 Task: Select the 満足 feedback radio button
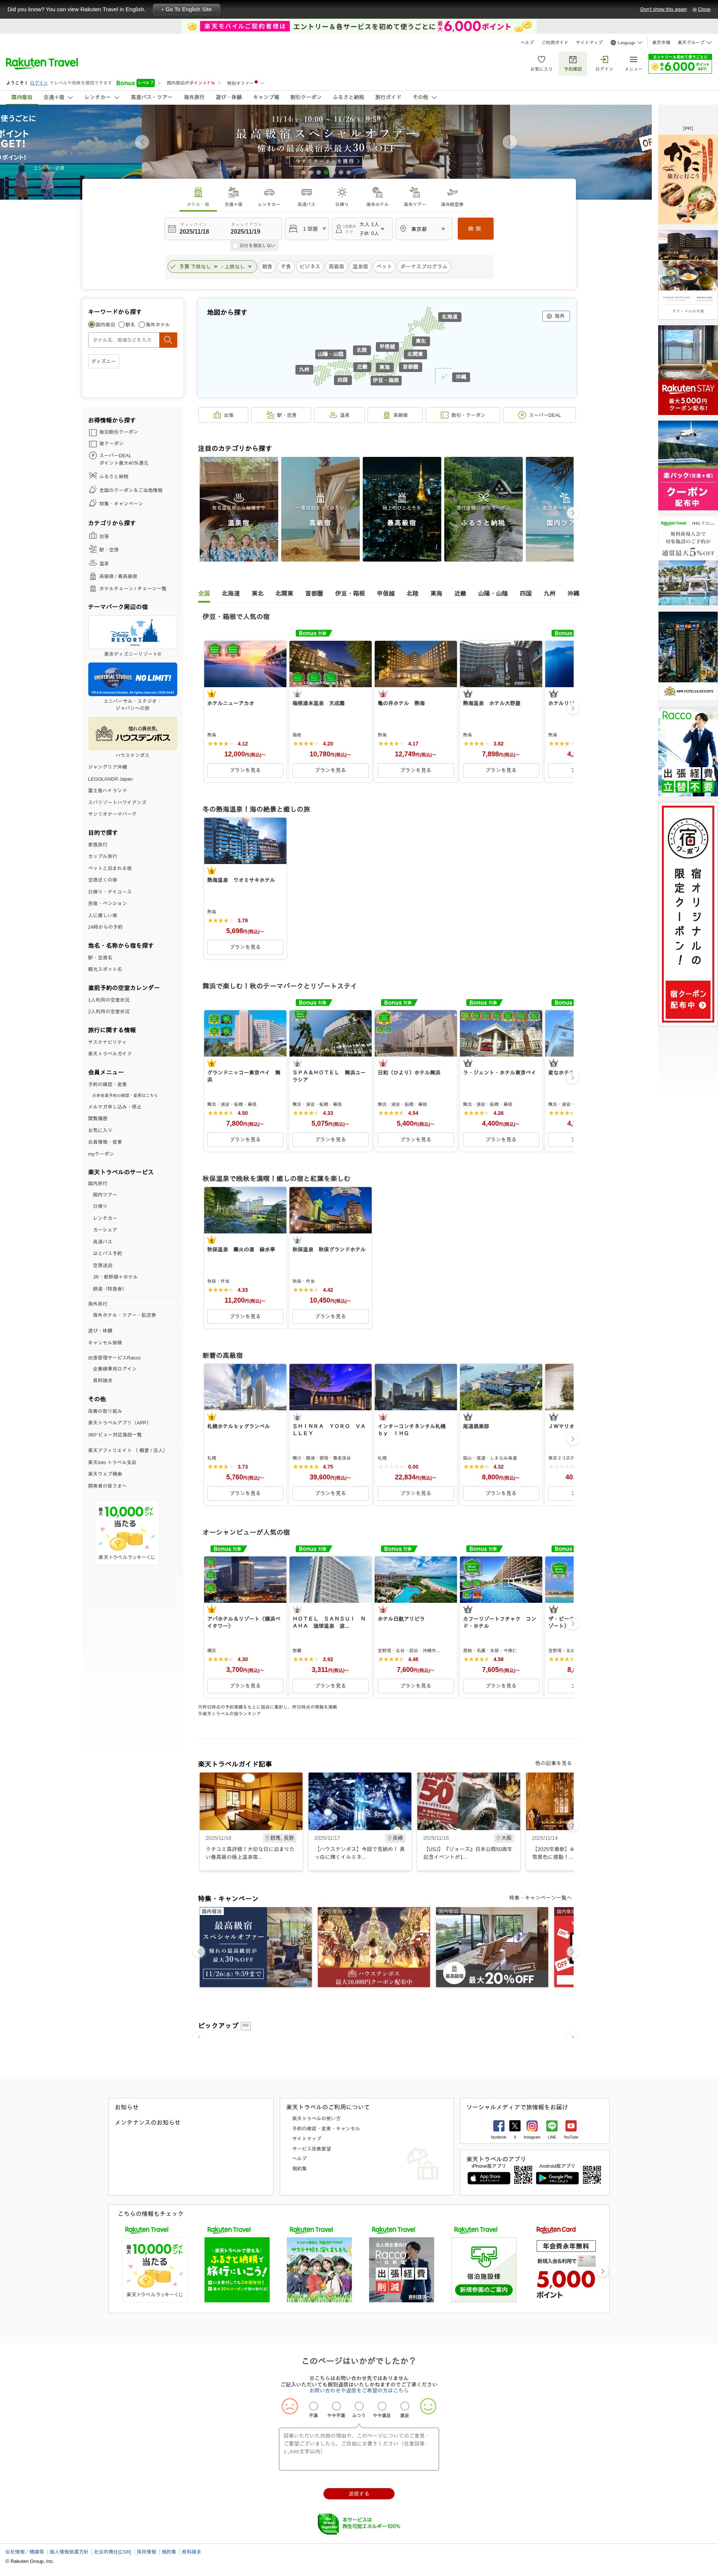click(405, 2406)
